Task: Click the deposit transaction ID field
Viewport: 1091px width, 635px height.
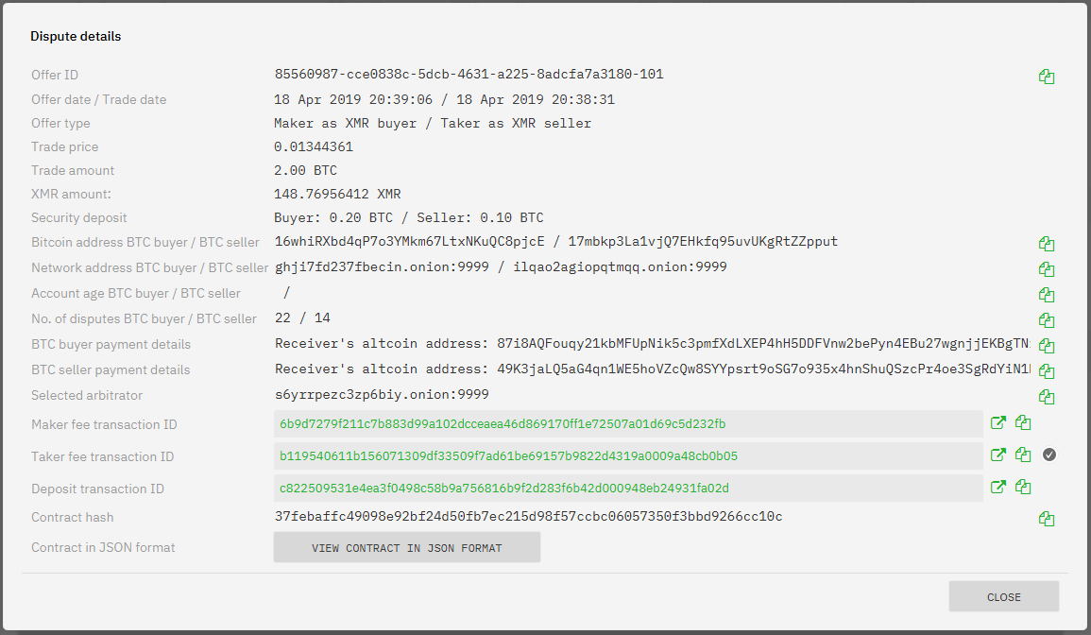Action: pyautogui.click(x=627, y=489)
